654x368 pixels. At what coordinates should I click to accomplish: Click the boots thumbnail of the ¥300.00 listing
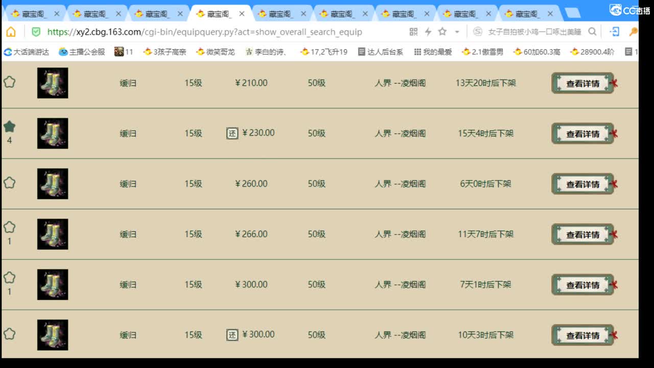[x=52, y=285]
